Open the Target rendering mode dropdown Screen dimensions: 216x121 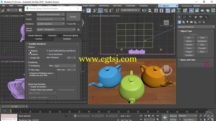click(50, 15)
